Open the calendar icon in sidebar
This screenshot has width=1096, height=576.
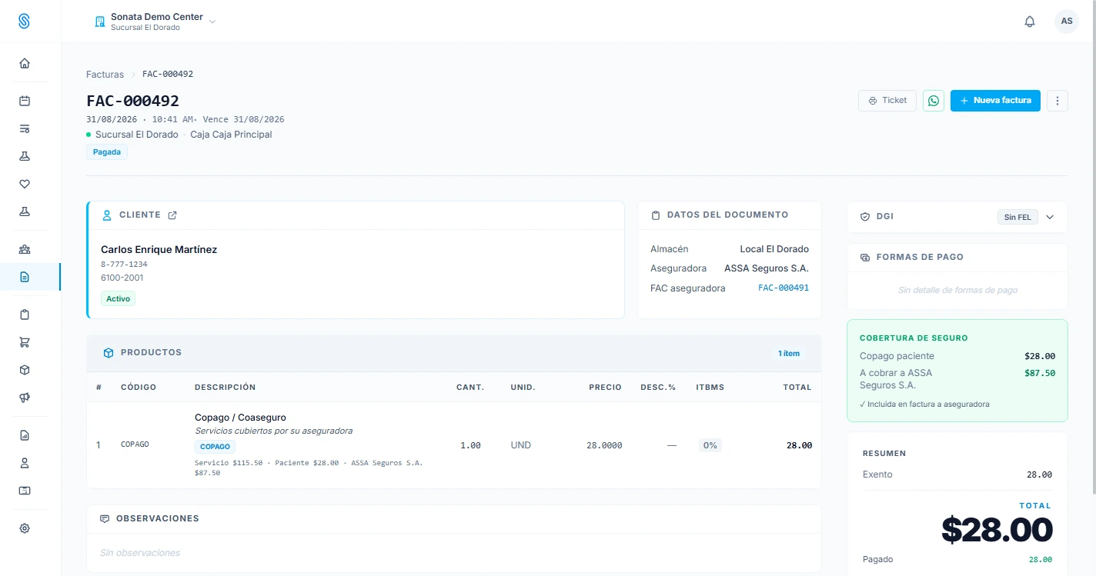25,101
